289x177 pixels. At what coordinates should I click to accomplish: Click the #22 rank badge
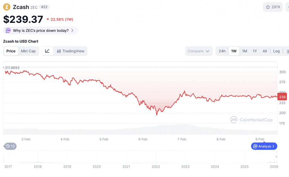(x=44, y=7)
